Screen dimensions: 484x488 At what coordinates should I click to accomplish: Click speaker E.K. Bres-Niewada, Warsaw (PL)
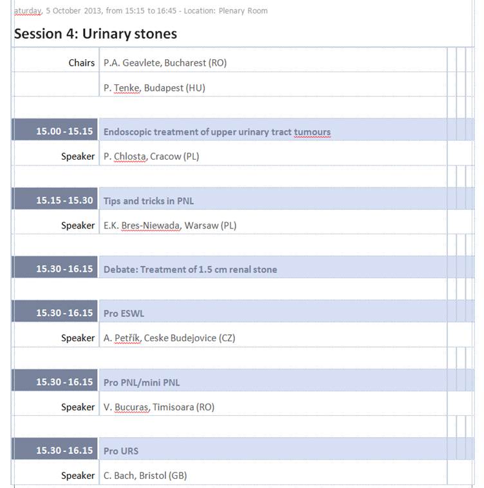pyautogui.click(x=170, y=225)
